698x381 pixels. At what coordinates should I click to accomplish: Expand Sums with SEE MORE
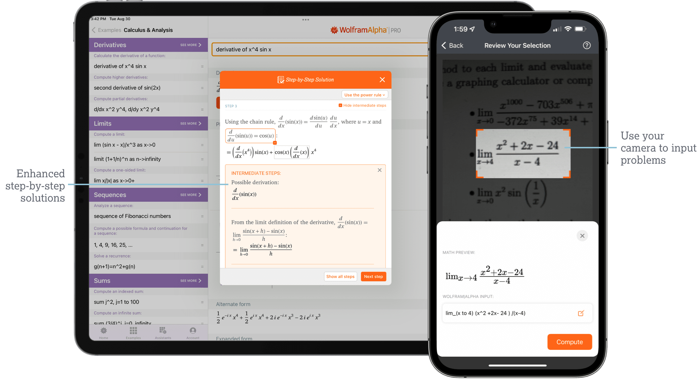tap(191, 281)
